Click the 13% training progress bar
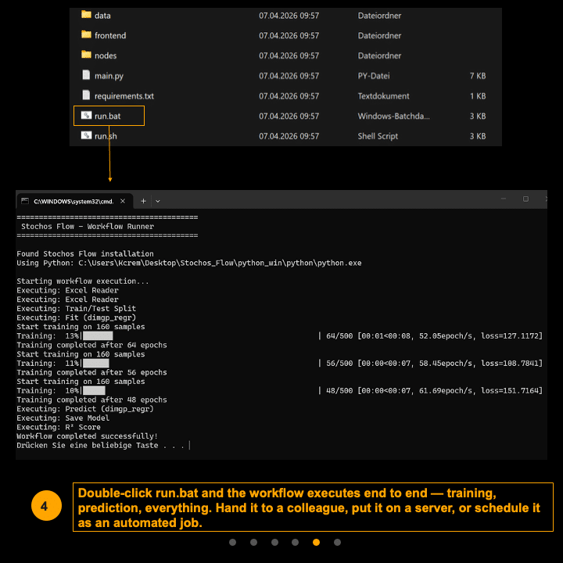 [x=98, y=335]
